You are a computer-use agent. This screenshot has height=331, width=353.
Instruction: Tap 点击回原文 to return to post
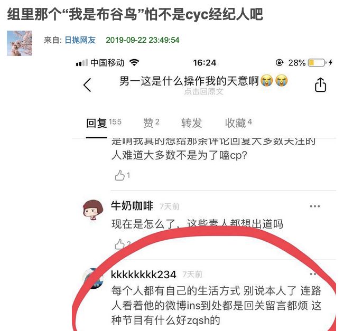[204, 91]
